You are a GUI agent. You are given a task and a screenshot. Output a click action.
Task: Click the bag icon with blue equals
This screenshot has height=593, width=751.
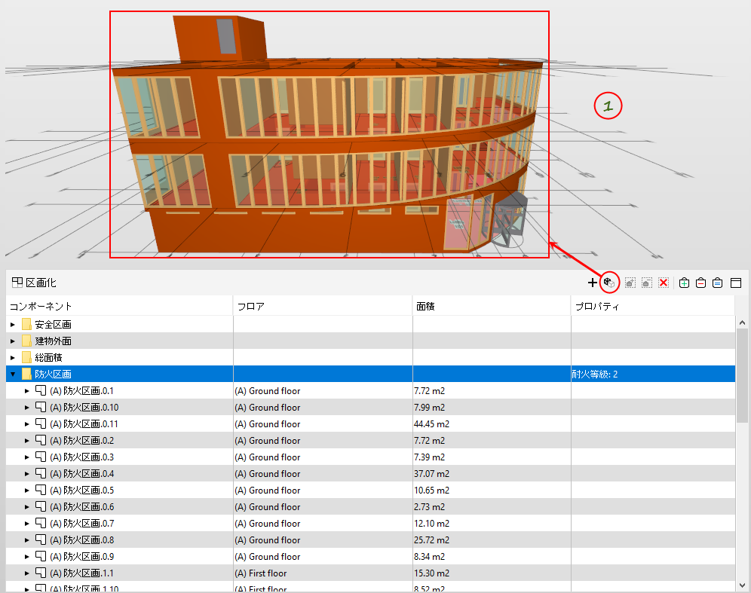pos(717,283)
